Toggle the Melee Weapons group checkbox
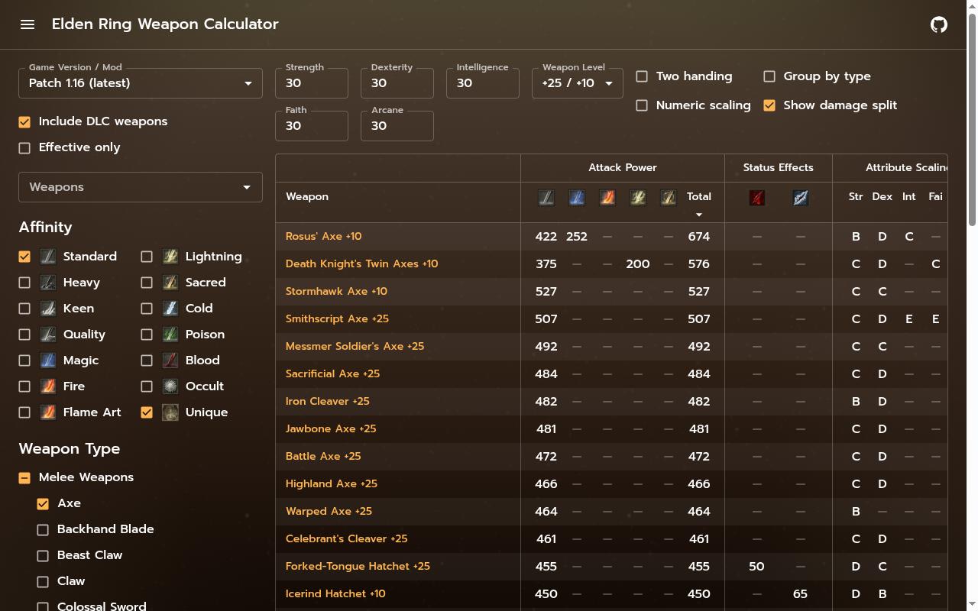Viewport: 978px width, 611px height. pyautogui.click(x=24, y=477)
